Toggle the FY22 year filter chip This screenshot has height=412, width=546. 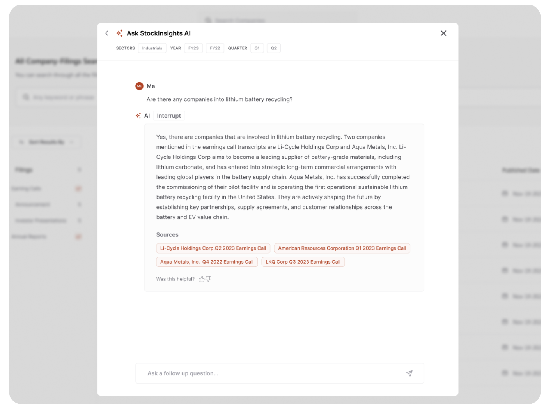(215, 48)
